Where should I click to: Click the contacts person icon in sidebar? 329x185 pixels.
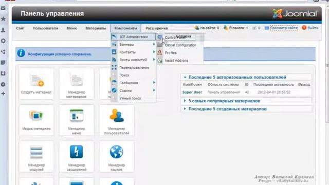pyautogui.click(x=3, y=30)
